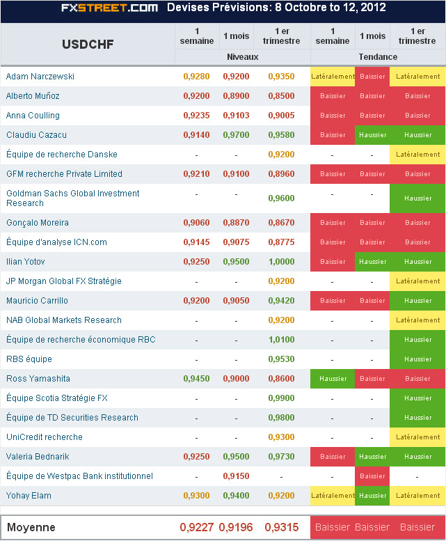Screen dimensions: 446x541
Task: Open Mauricio Carrillo forecaster link
Action: (37, 301)
